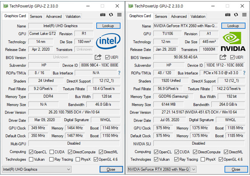This screenshot has height=176, width=250.
Task: Toggle Ray Tracing checkbox in Intel window
Action: tap(51, 159)
